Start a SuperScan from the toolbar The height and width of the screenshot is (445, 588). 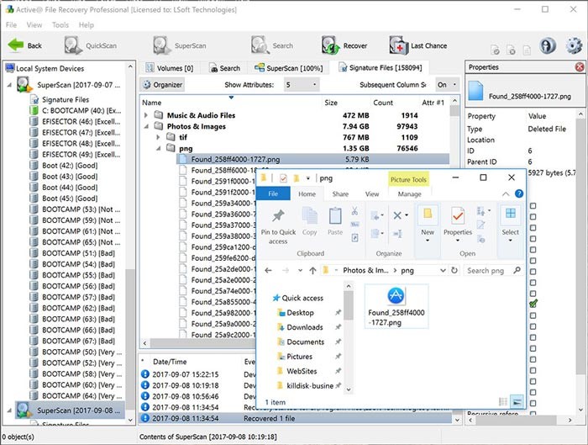pyautogui.click(x=161, y=45)
